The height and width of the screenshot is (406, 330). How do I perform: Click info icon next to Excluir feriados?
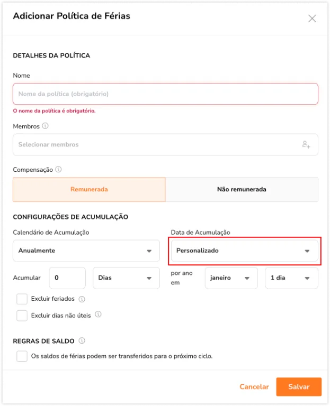pos(82,299)
